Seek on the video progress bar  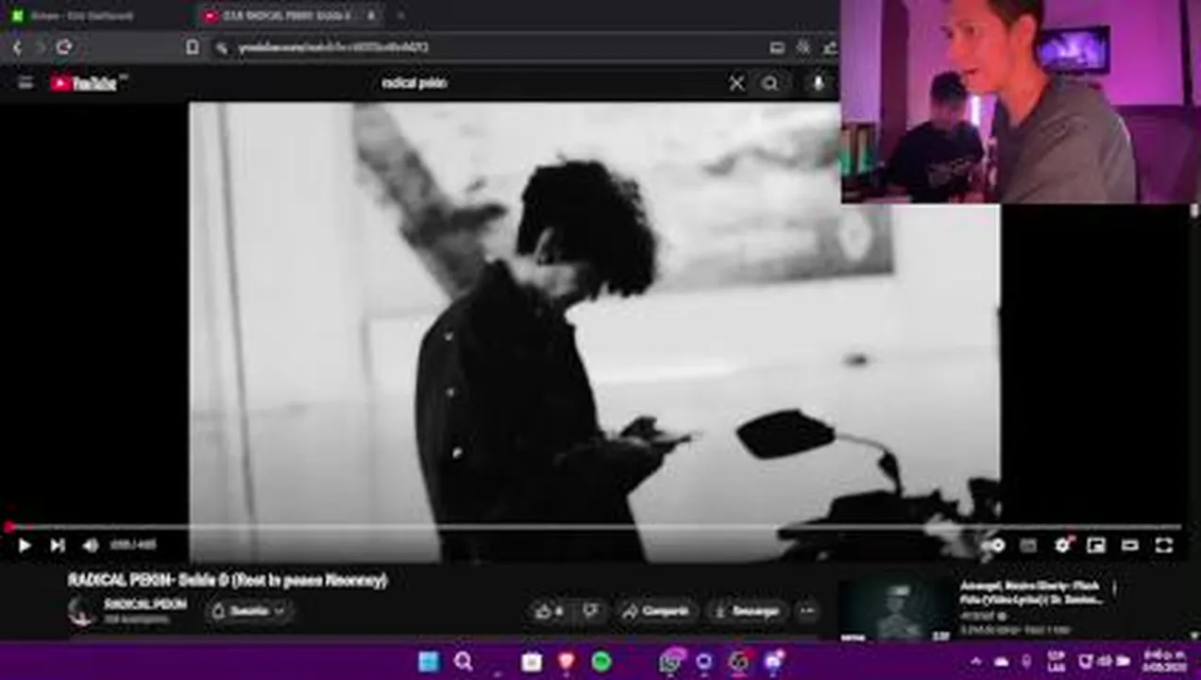tap(595, 527)
